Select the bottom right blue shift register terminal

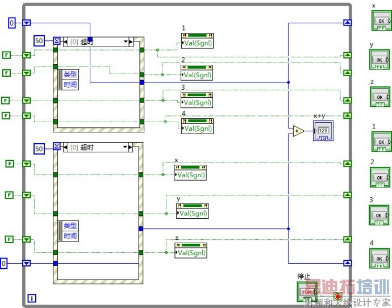[348, 263]
